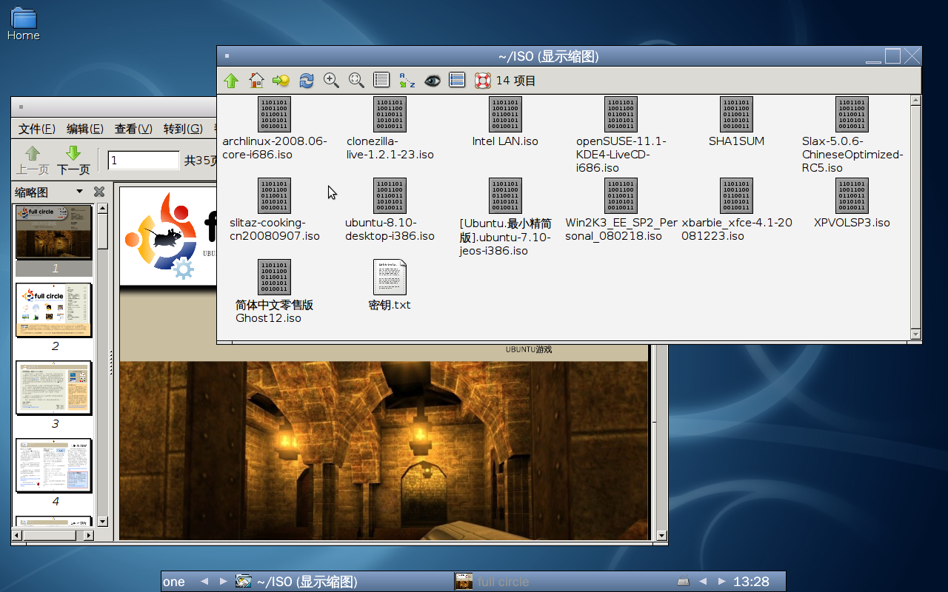Select the slitaz-cooking-cn20080907.iso file icon
Image resolution: width=948 pixels, height=592 pixels.
274,196
